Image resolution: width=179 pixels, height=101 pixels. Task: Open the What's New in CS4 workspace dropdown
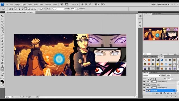point(160,4)
